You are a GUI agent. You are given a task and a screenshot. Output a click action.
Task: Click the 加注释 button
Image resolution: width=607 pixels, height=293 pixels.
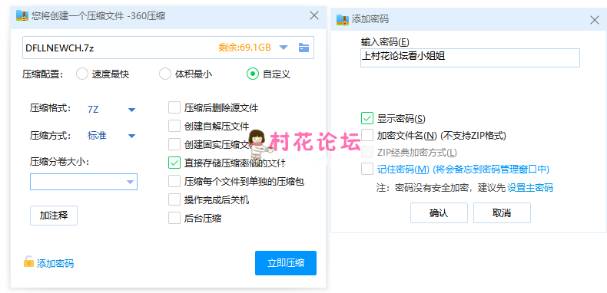[54, 216]
